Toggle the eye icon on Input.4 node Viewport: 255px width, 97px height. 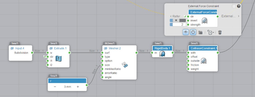[12, 48]
